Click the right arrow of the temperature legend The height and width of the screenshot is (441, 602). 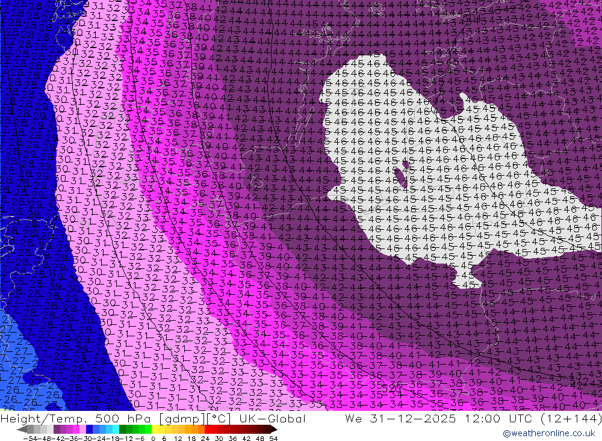pyautogui.click(x=273, y=429)
